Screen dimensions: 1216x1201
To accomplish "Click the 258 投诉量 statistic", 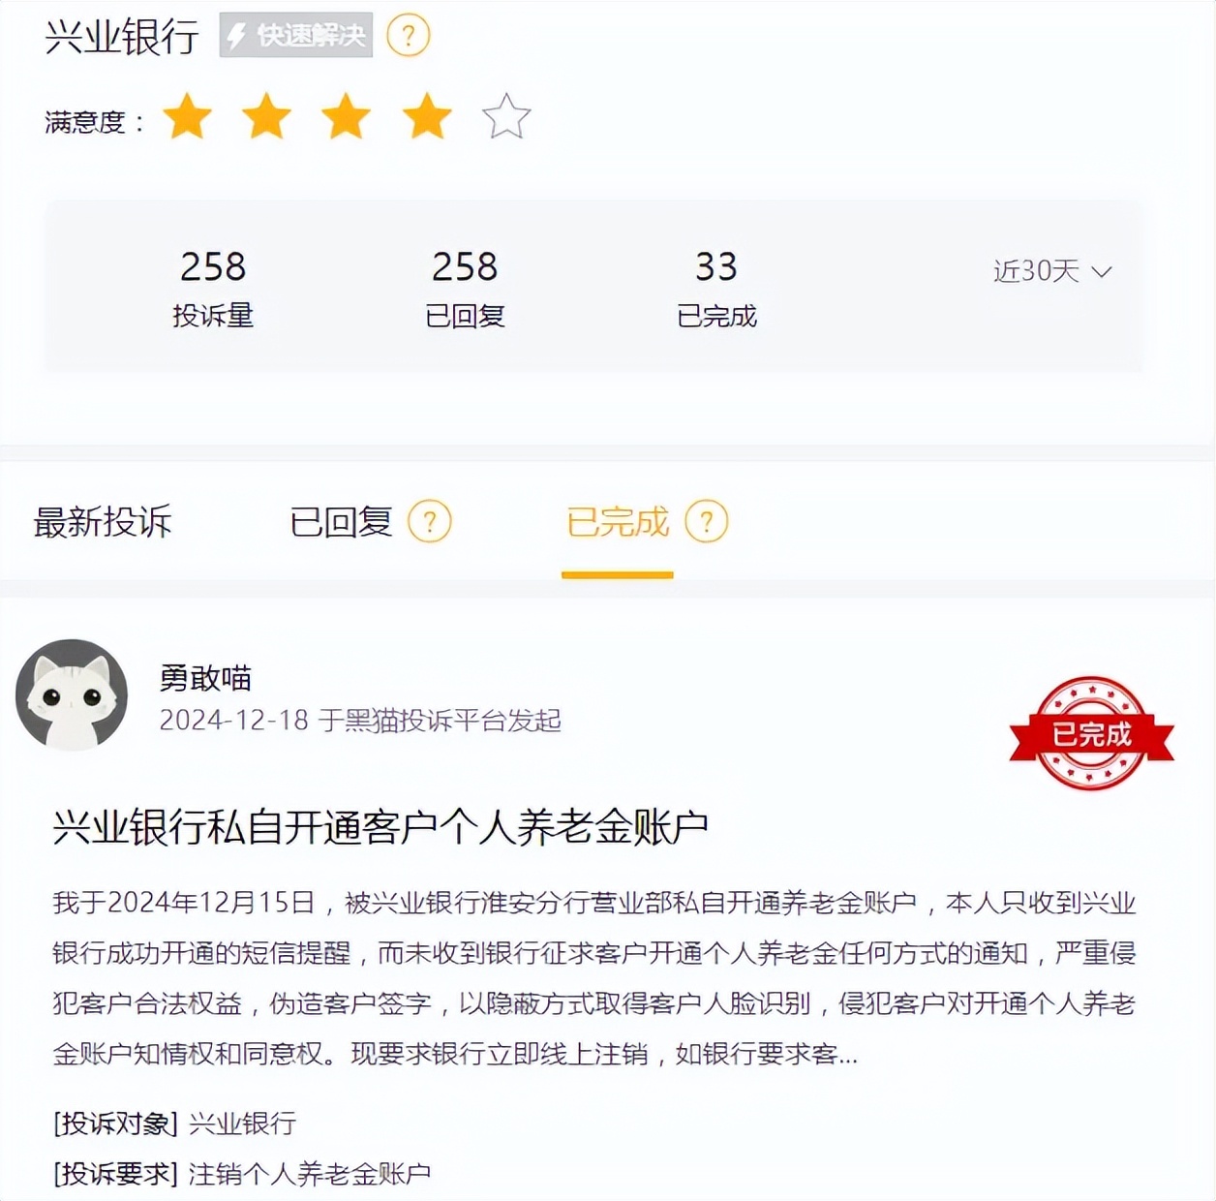I will (x=213, y=288).
